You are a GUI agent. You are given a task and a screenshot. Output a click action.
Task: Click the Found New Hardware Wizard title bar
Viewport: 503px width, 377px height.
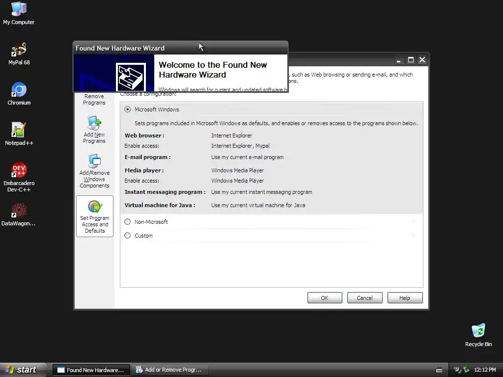180,48
